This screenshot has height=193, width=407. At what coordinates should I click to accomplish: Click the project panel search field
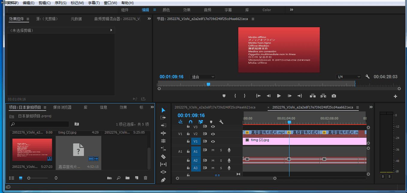[40, 124]
